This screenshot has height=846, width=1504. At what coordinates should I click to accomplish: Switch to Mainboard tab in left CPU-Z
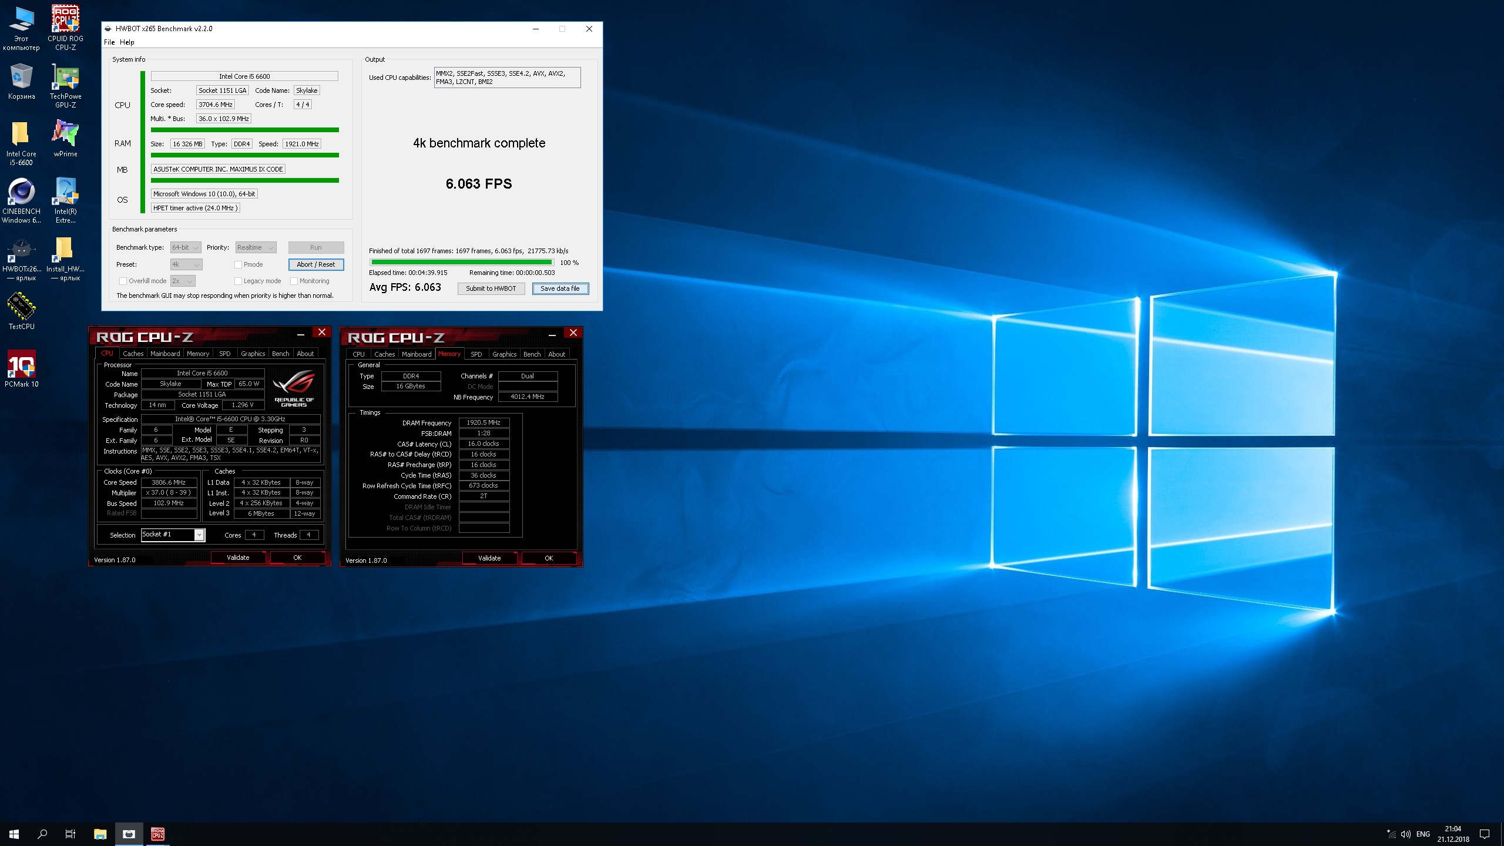[x=165, y=354]
